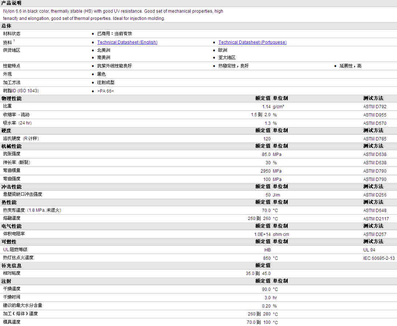Click the 热灯丝点火温度 row label
This screenshot has height=326, width=397.
click(18, 257)
